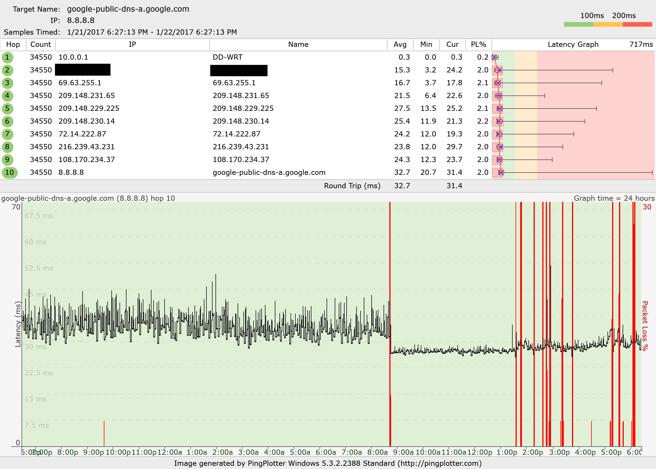This screenshot has width=656, height=469.
Task: Click the PingPlotter footer credit text
Action: point(328,463)
